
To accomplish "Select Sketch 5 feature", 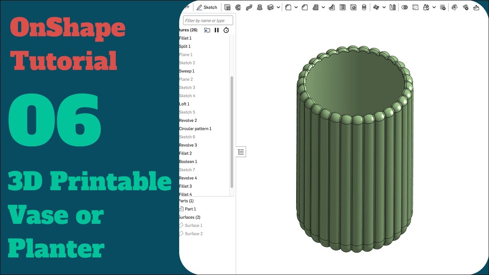I will 187,112.
